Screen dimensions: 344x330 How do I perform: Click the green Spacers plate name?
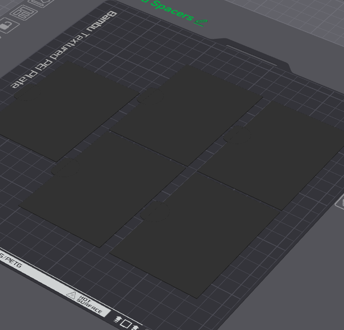click(170, 12)
